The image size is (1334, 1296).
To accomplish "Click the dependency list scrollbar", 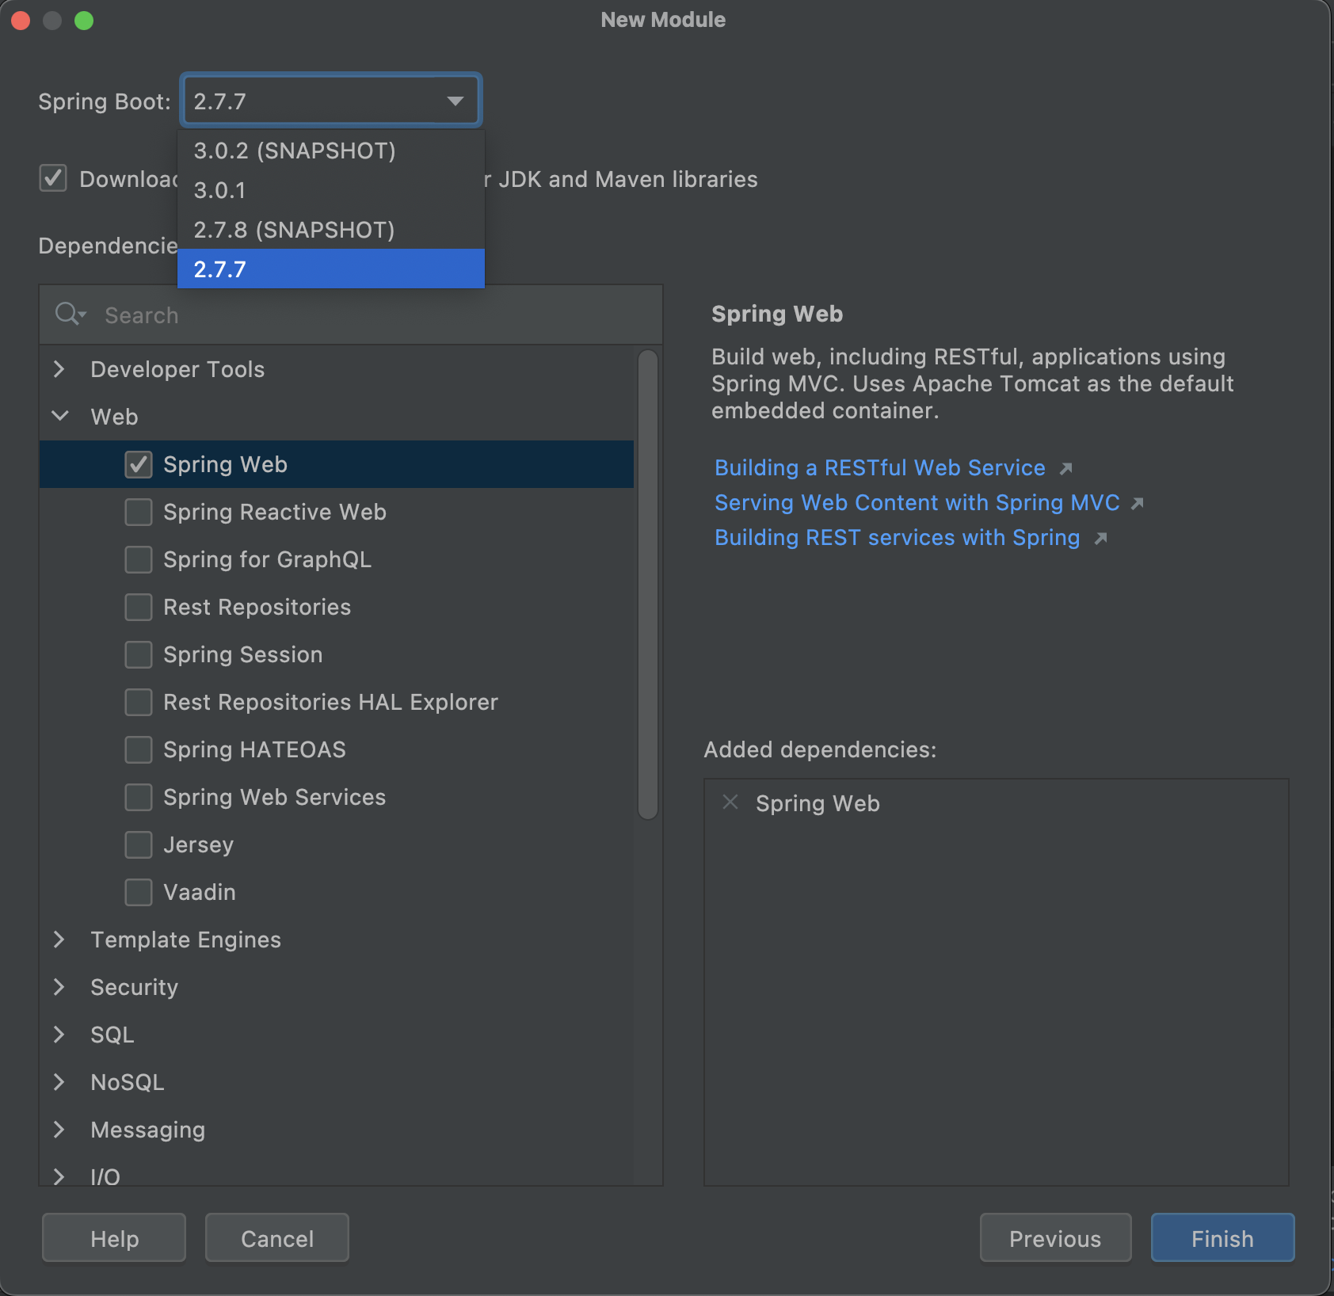I will [648, 585].
